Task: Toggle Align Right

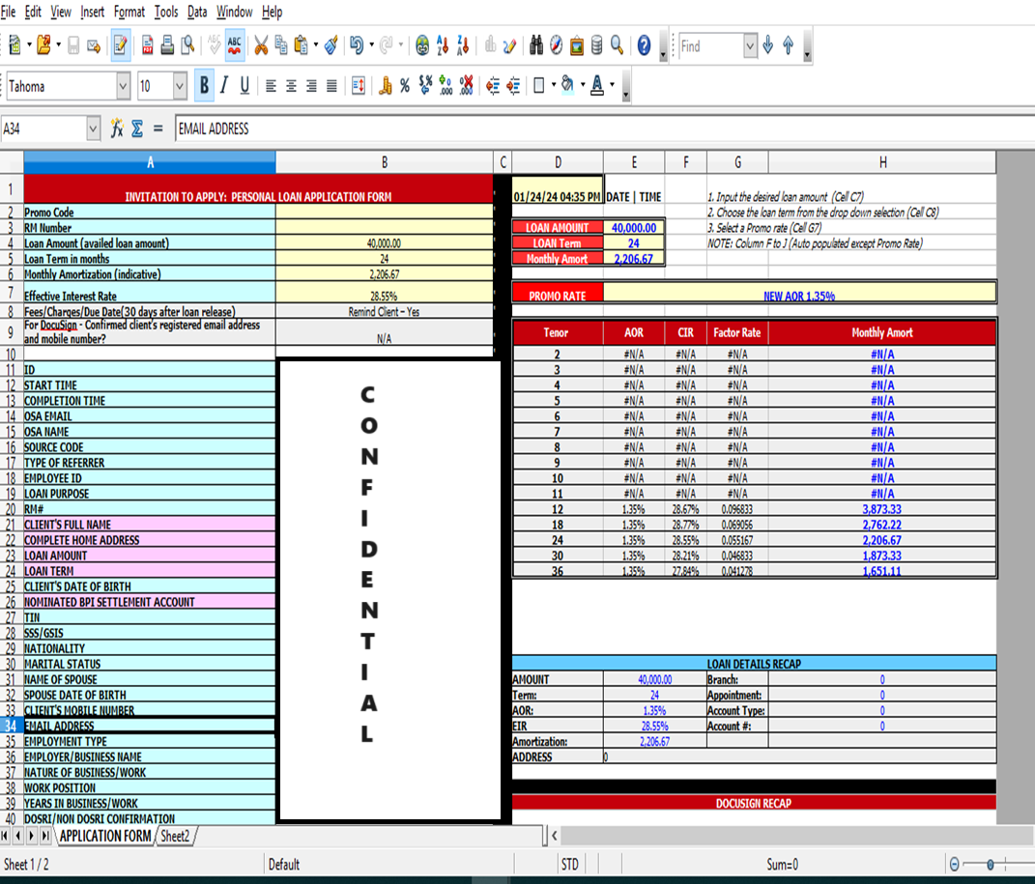Action: tap(311, 86)
